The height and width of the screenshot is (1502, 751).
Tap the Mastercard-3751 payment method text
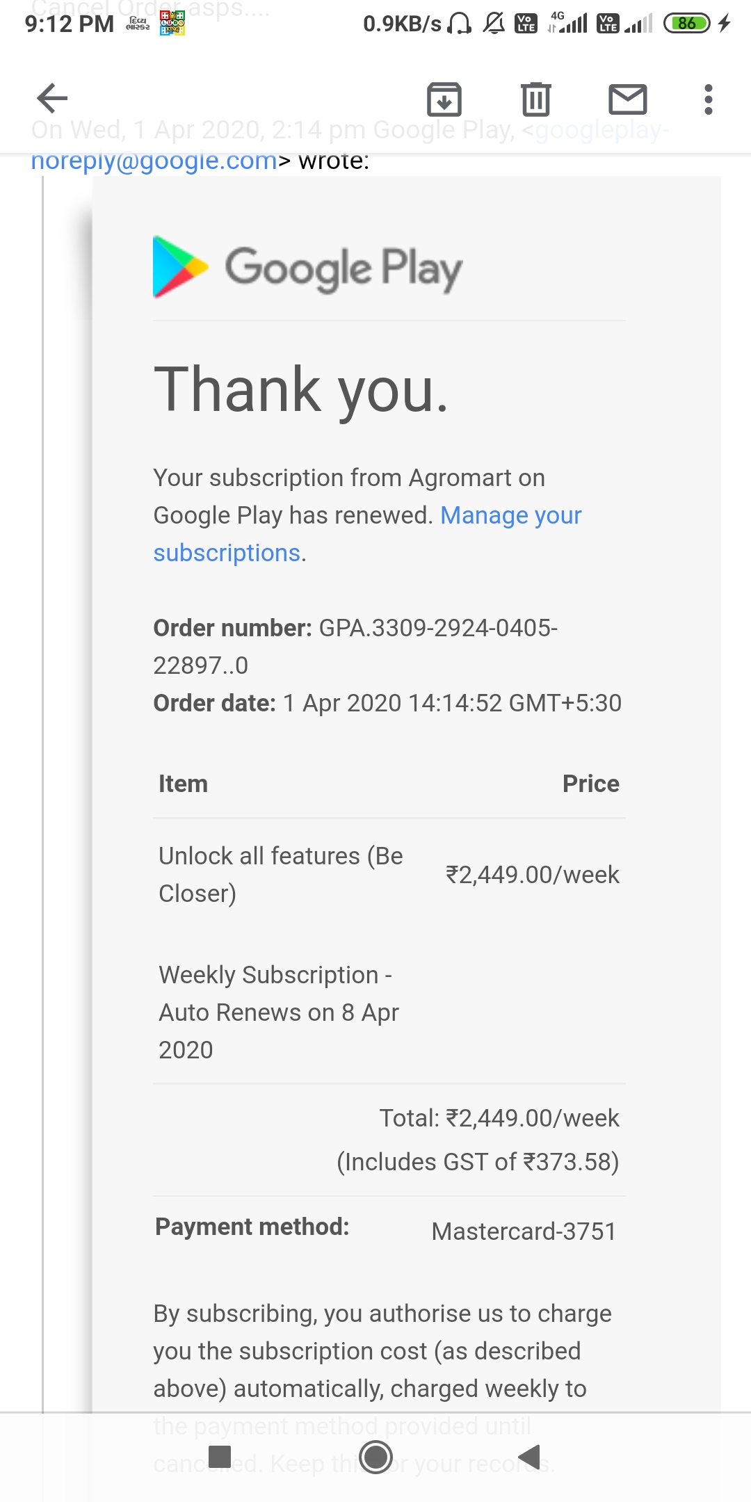524,1232
